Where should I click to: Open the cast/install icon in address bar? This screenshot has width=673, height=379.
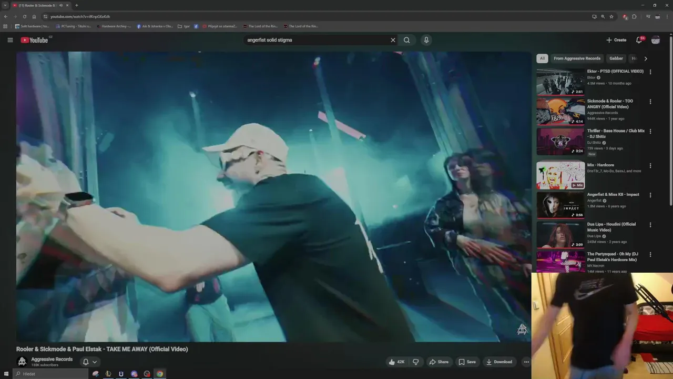594,16
